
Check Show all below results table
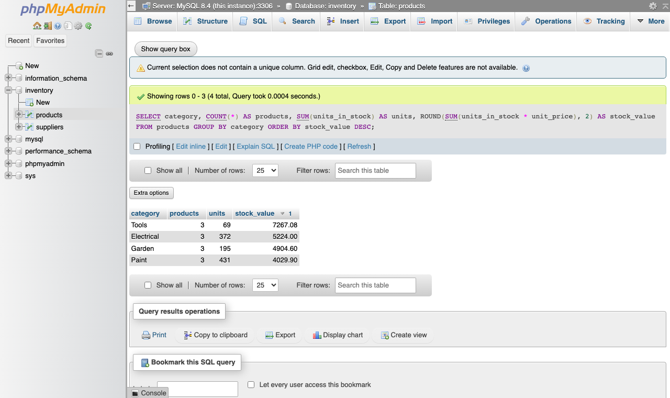click(148, 285)
